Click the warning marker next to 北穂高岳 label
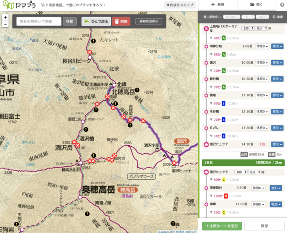Screen dimensions: 287x233 [137, 90]
